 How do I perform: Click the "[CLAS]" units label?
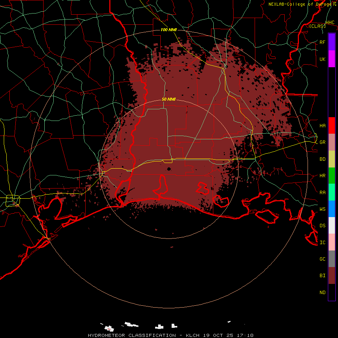point(317,26)
